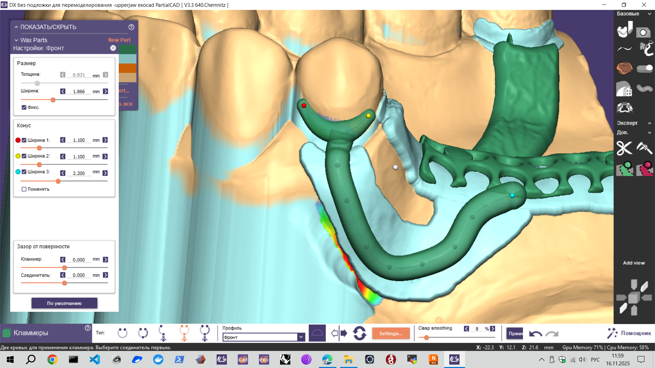Collapse the Wax Parts group
Viewport: 655px width, 368px height.
tap(16, 40)
